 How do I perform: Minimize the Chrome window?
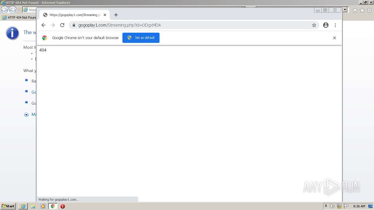[x=318, y=10]
